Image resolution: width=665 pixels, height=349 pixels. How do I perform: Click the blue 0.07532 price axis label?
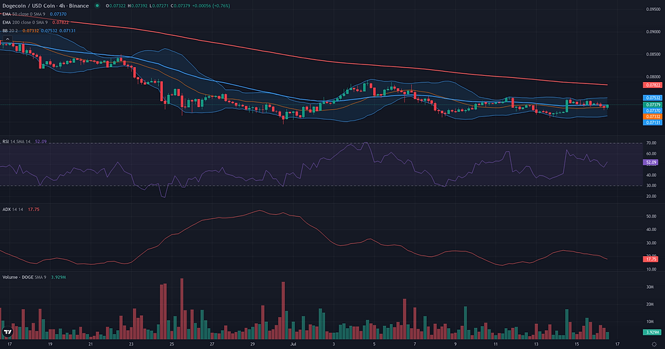[653, 98]
